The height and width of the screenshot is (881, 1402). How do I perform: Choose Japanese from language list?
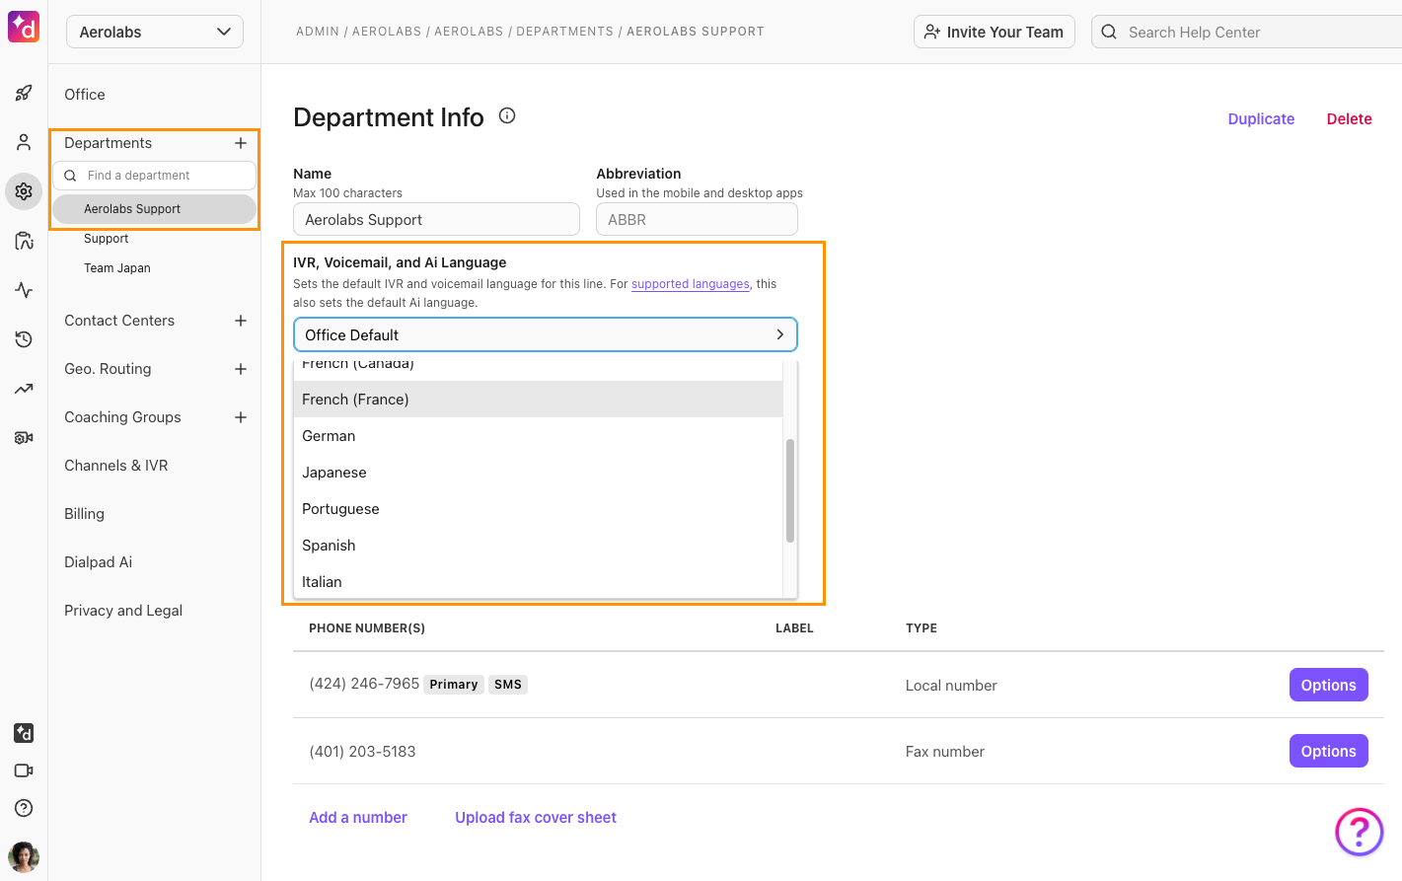coord(539,473)
